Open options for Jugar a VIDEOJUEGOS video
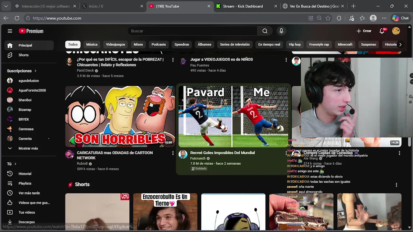This screenshot has height=232, width=413. coord(286,60)
